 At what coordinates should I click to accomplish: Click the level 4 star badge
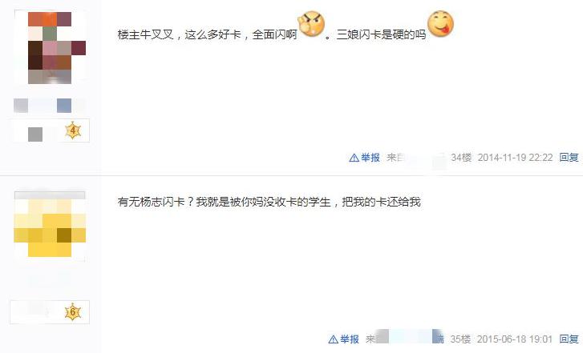pyautogui.click(x=73, y=130)
